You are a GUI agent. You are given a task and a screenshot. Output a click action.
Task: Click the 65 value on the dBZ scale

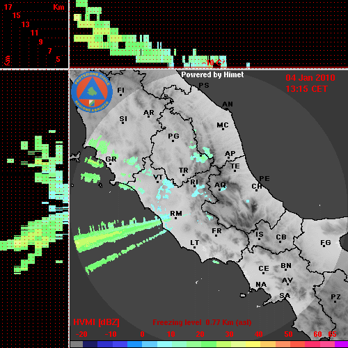pos(332,334)
